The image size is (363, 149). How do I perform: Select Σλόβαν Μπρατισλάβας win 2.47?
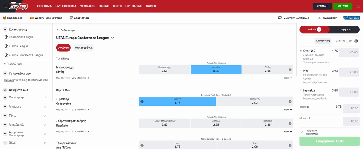(164, 123)
